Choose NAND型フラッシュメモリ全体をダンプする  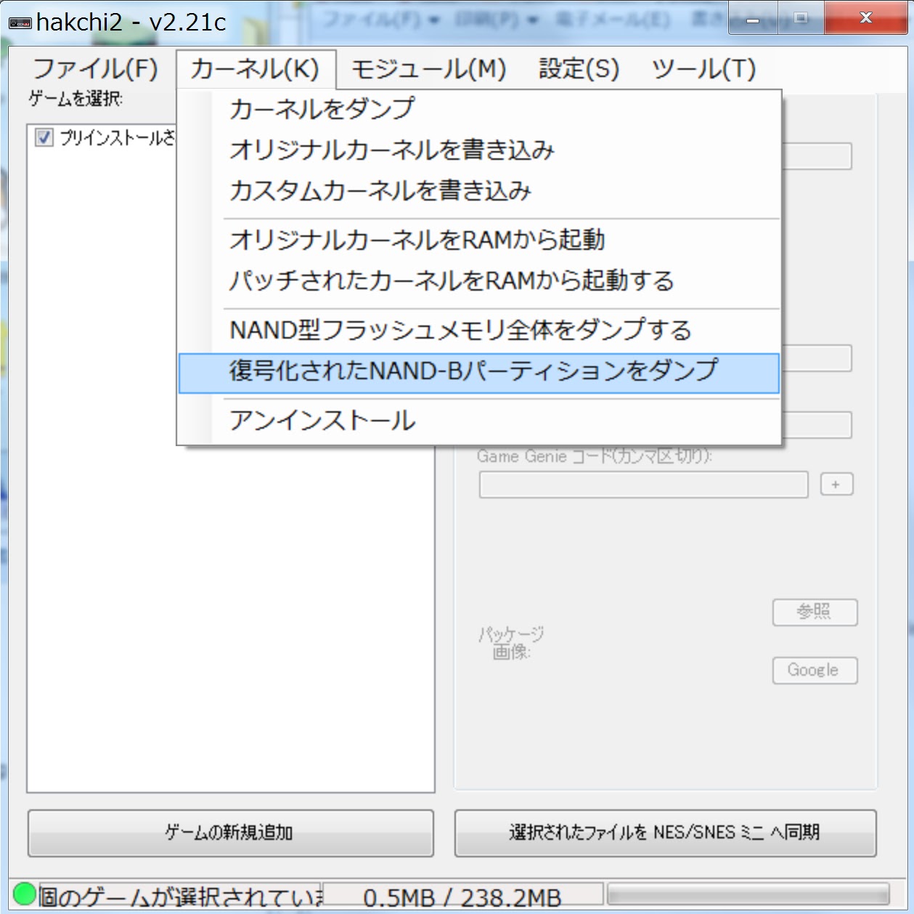pyautogui.click(x=479, y=331)
